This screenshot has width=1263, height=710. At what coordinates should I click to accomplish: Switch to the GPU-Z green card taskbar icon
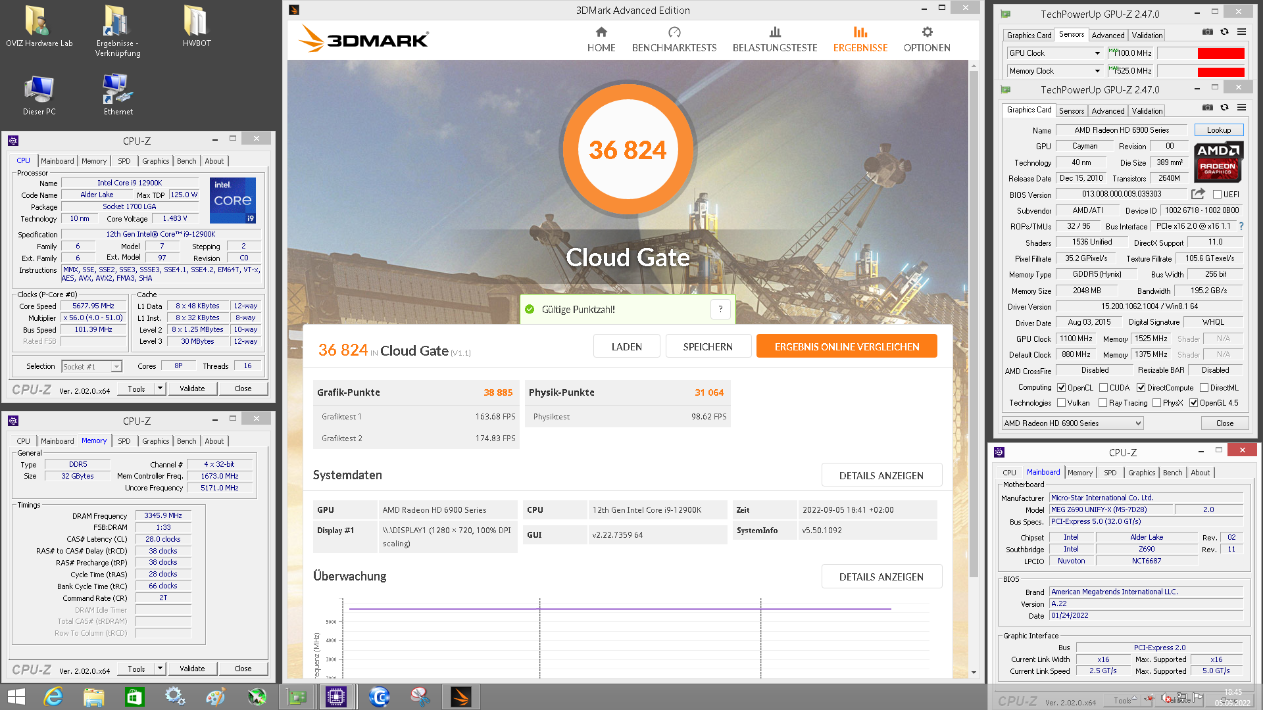297,697
